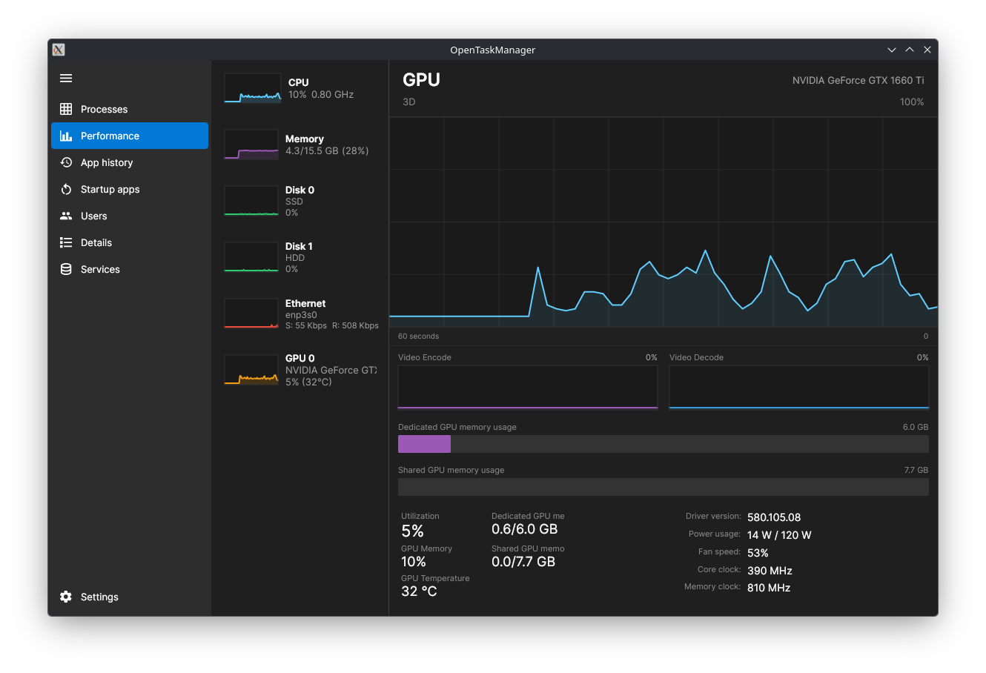This screenshot has width=986, height=673.
Task: Select the Users people icon
Action: (x=66, y=216)
